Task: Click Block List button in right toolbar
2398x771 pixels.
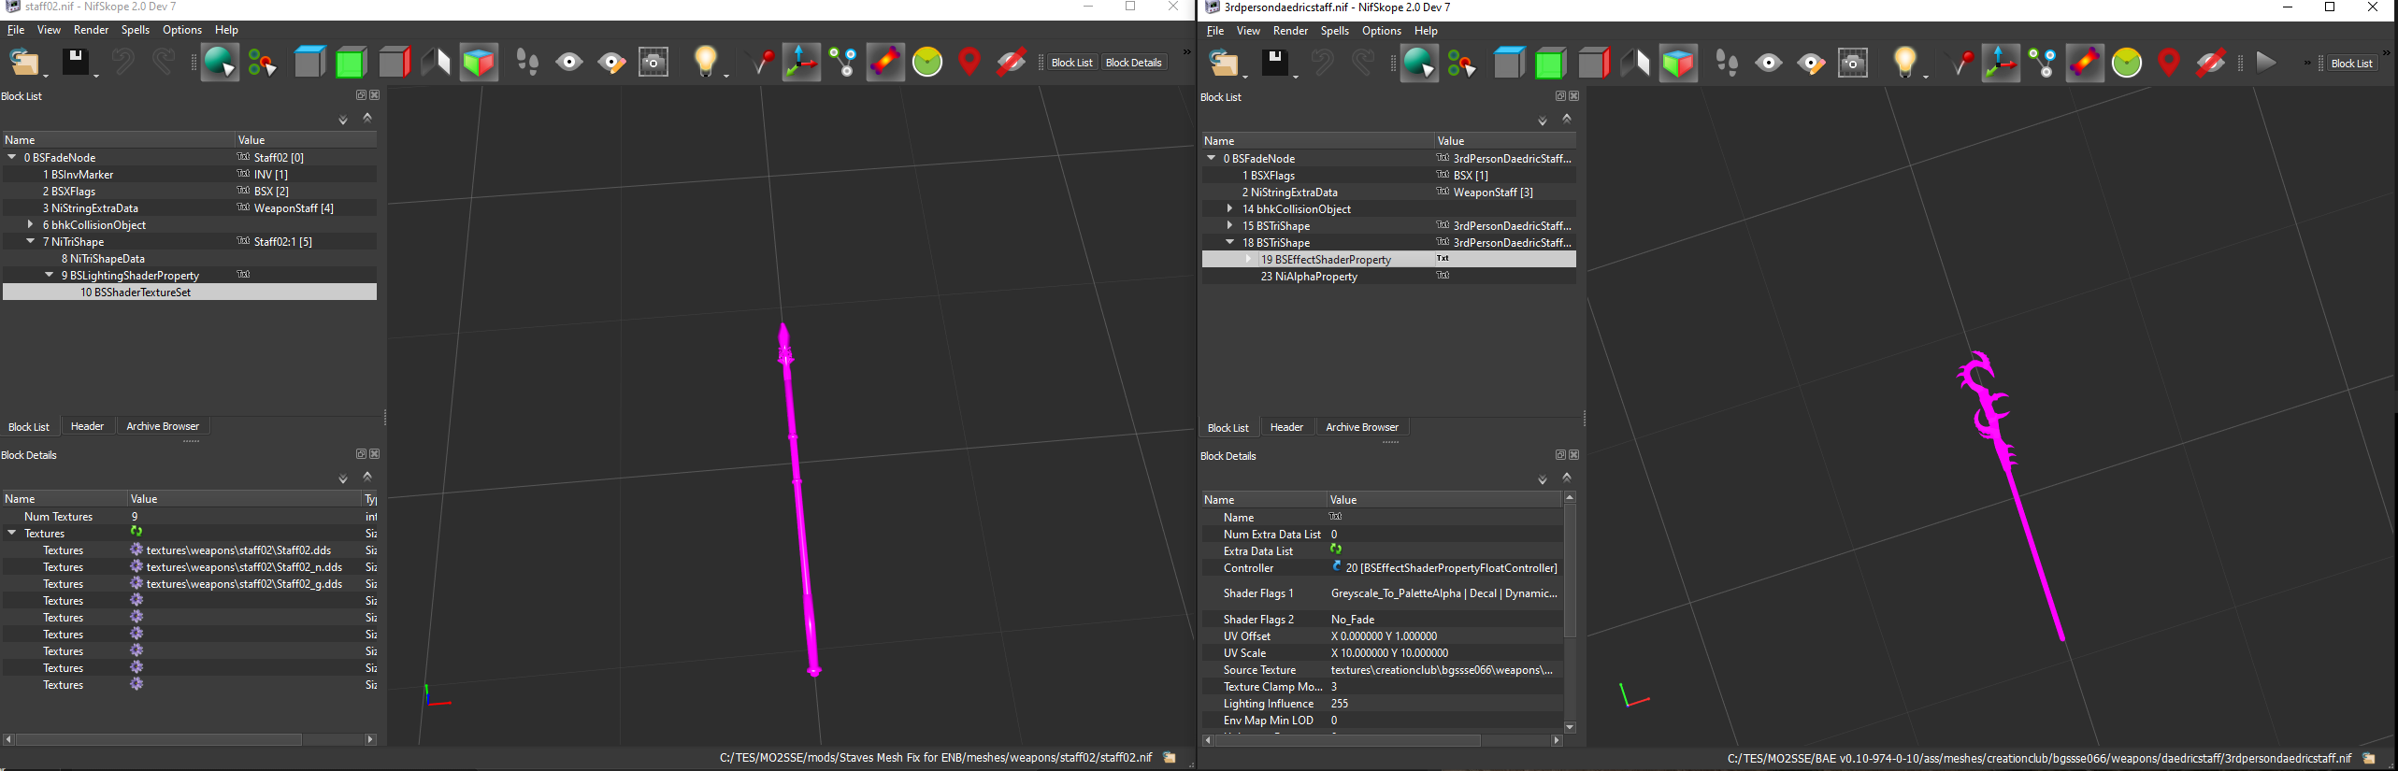Action: (2350, 64)
